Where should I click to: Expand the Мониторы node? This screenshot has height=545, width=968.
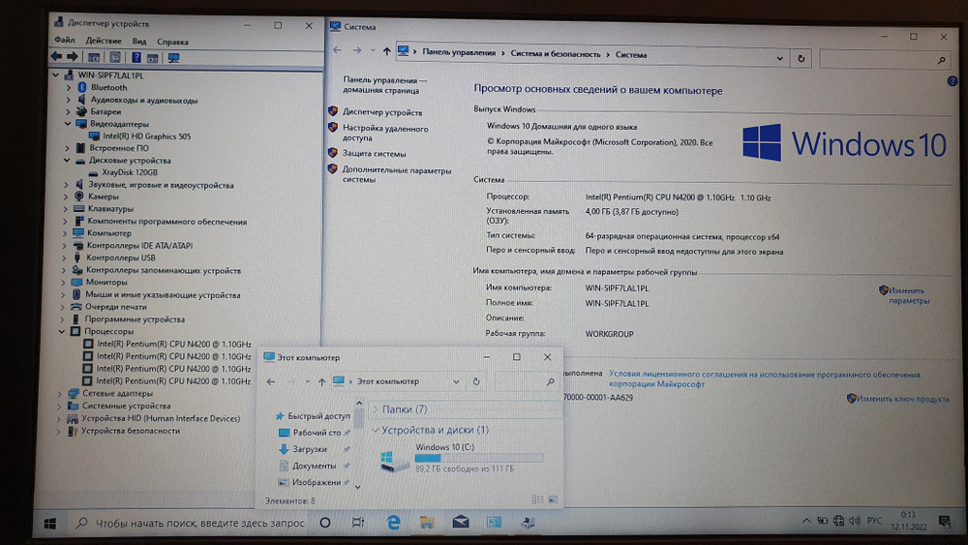point(63,282)
